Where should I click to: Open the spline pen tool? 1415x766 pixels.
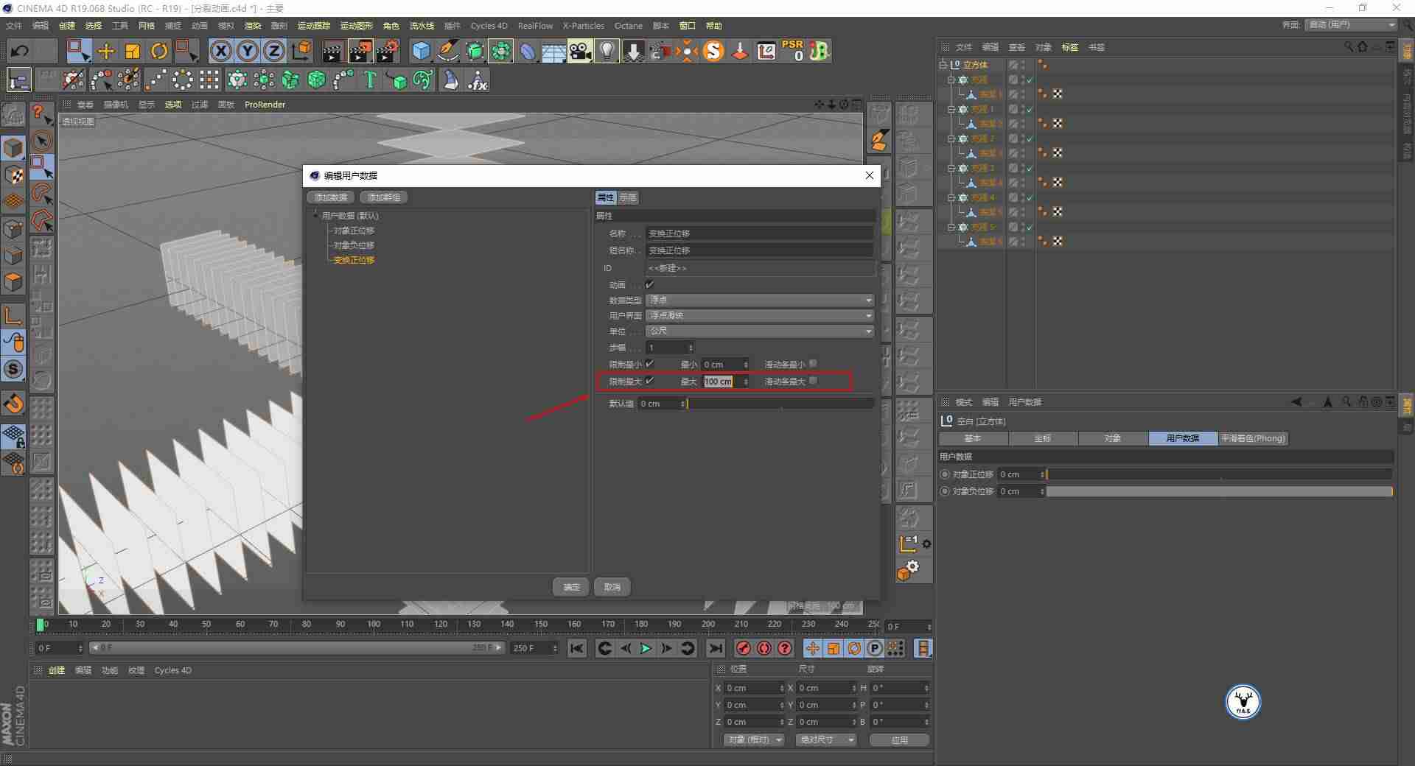click(x=448, y=51)
